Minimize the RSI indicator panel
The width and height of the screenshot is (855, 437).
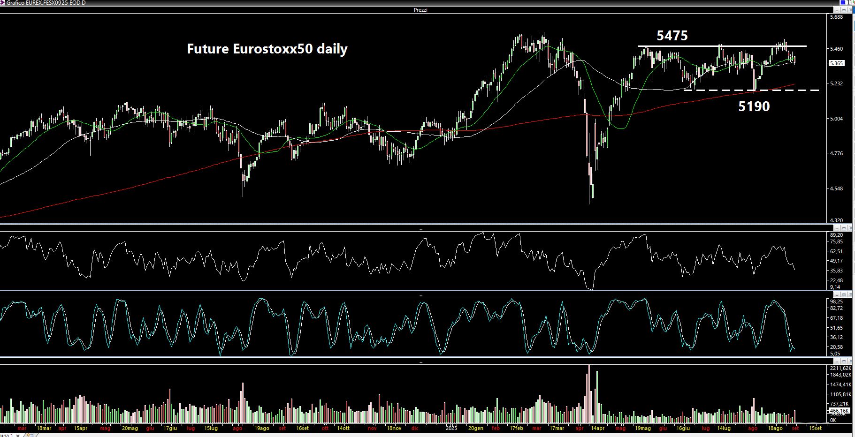coord(837,228)
